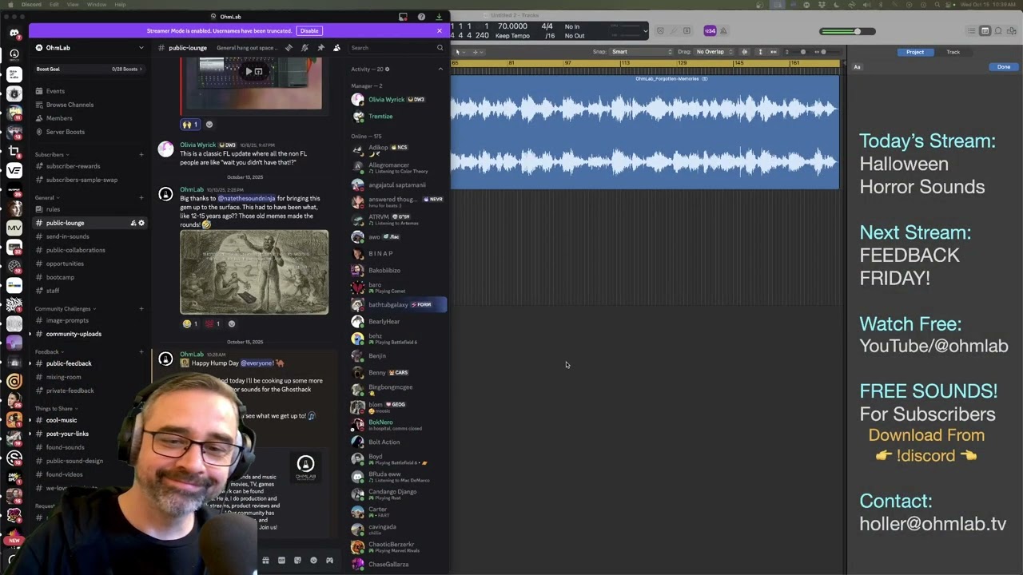Viewport: 1023px width, 575px height.
Task: Collapse the Community Challenges category
Action: coord(65,308)
